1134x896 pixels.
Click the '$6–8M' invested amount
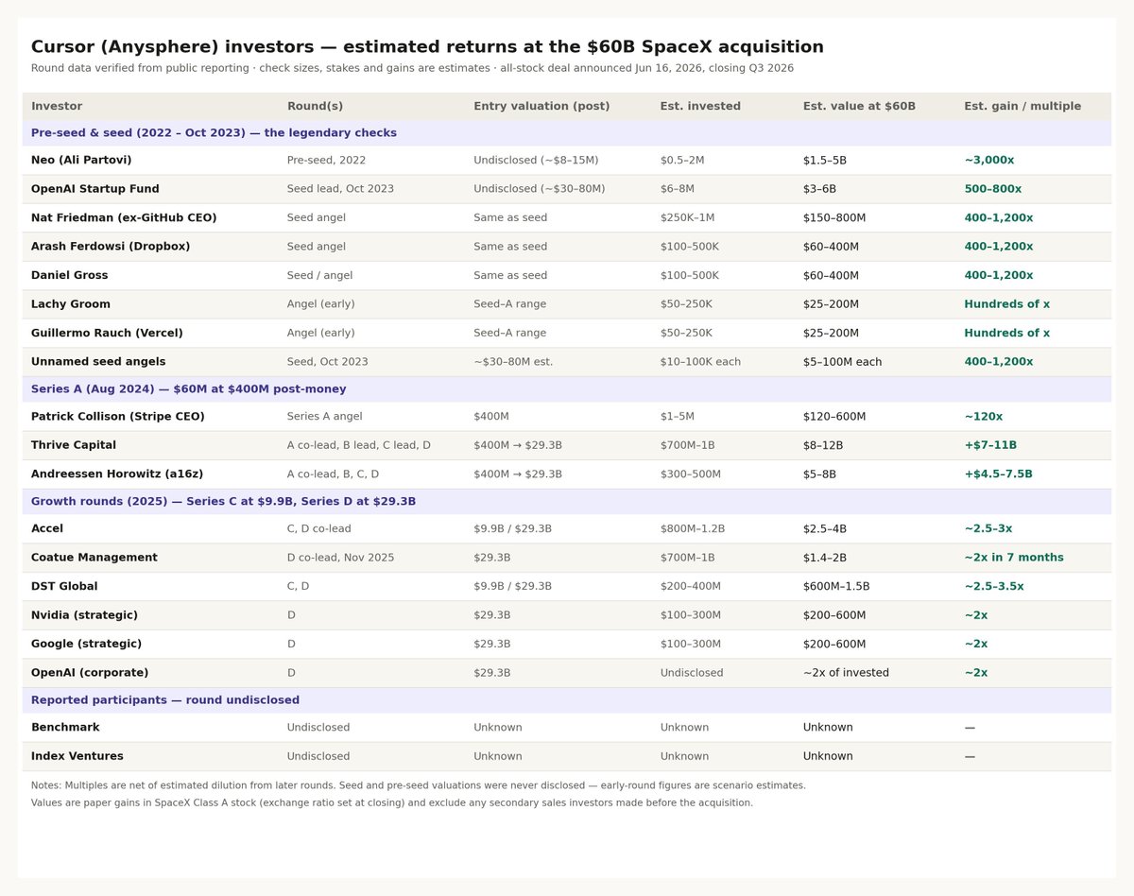[678, 189]
